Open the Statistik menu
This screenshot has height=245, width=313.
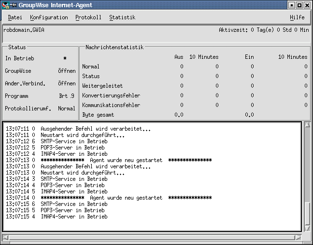point(122,17)
